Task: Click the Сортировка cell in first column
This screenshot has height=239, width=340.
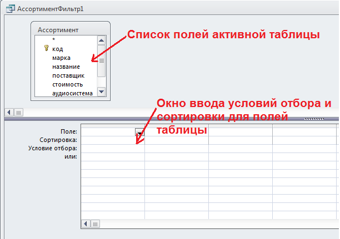Action: pos(113,140)
